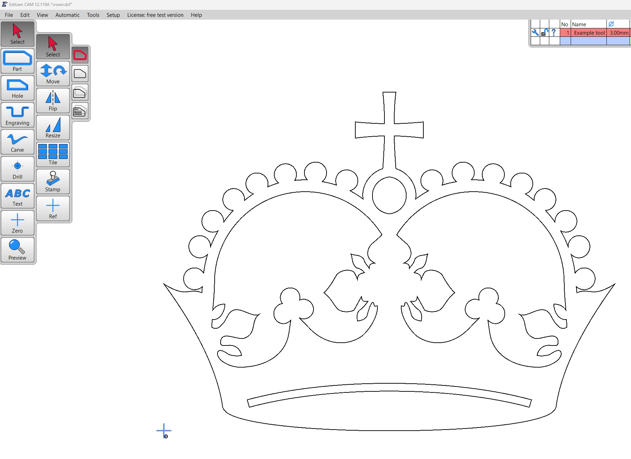Pick the Ref reference point tool
Image resolution: width=631 pixels, height=459 pixels.
point(53,208)
